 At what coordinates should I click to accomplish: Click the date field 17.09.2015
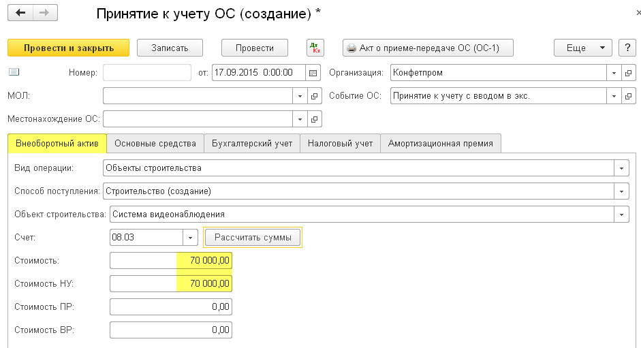[258, 73]
